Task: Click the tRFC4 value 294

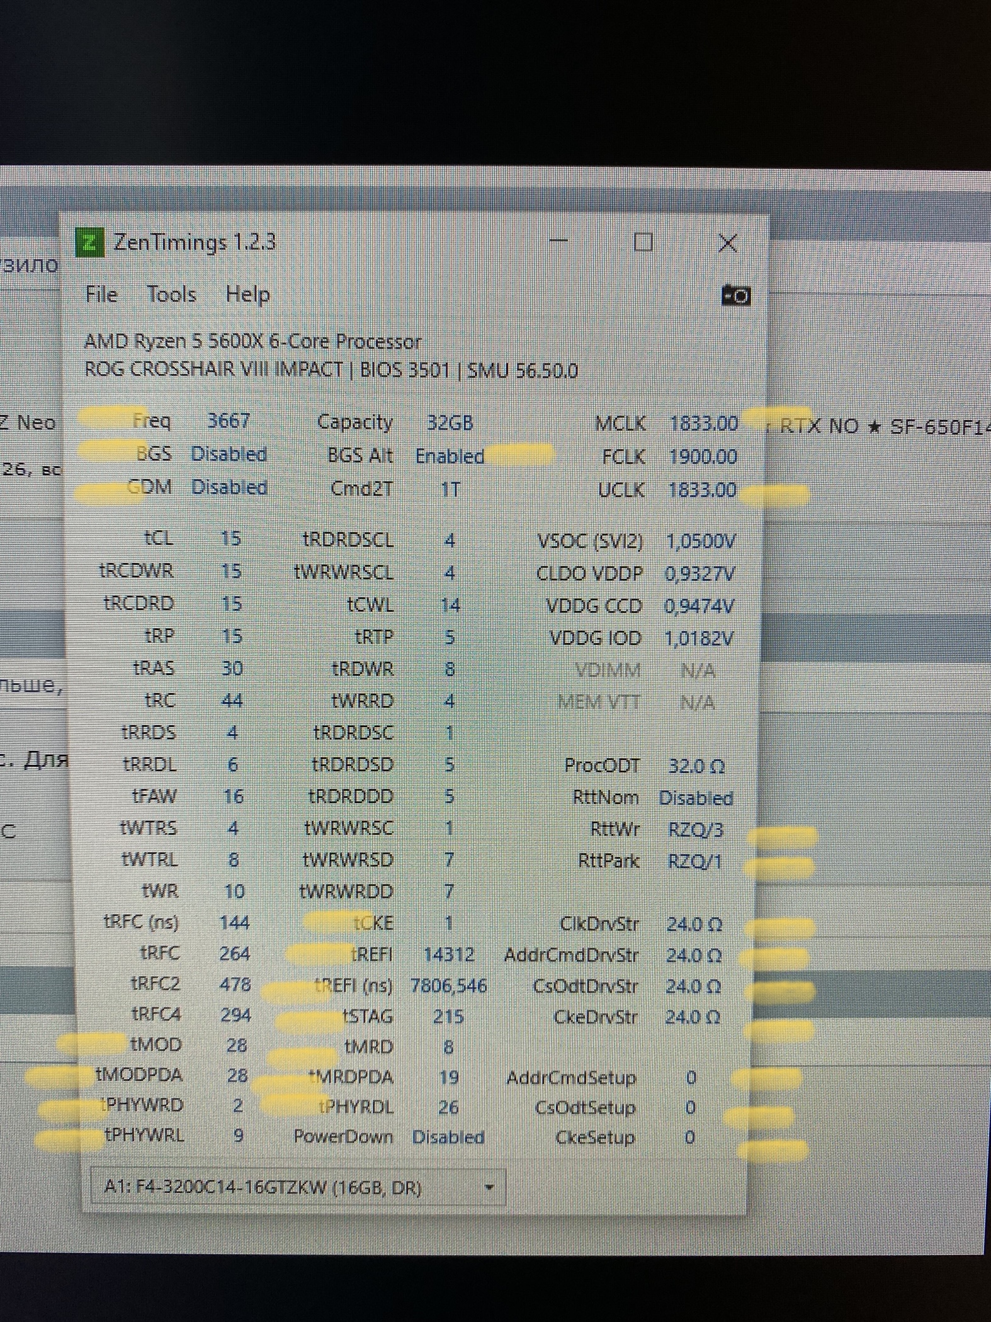Action: 235,1015
